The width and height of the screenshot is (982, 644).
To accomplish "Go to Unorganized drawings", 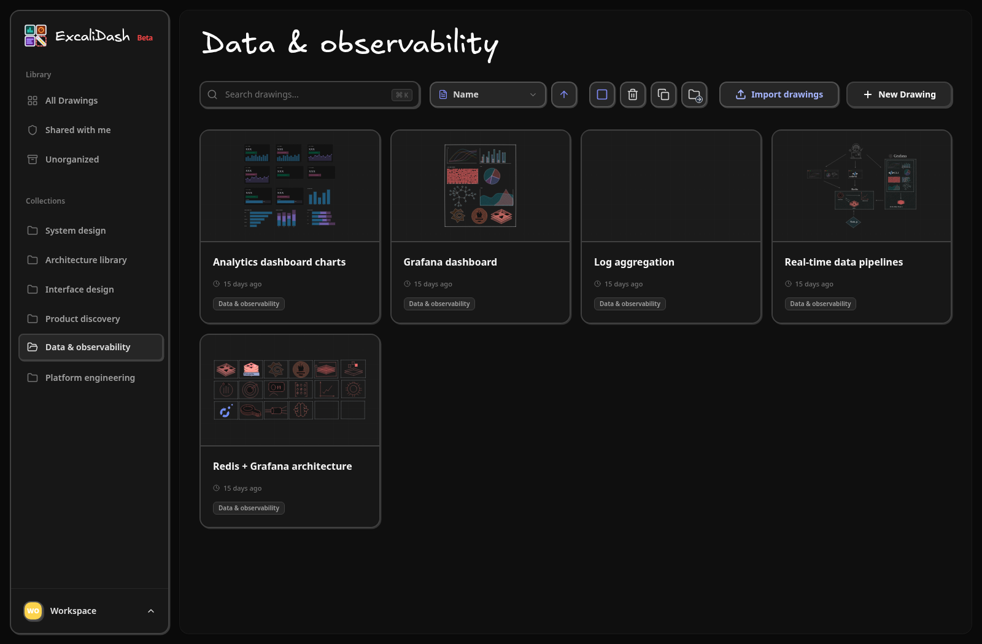I will (x=91, y=159).
